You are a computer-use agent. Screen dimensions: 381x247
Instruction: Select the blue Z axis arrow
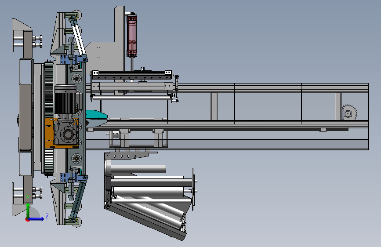[x=36, y=219]
